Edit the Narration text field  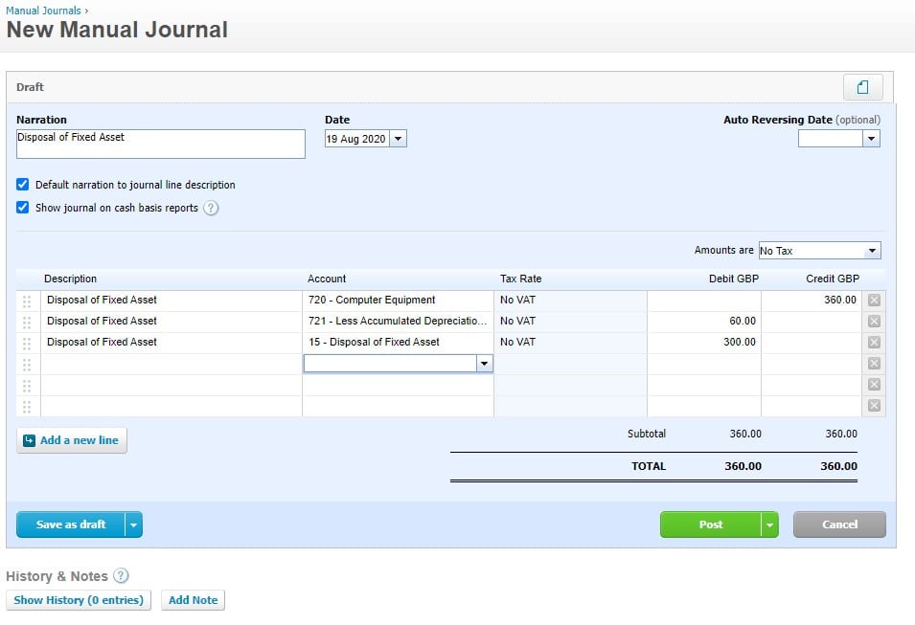point(160,144)
